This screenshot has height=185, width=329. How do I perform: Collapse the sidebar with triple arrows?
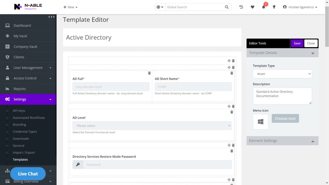click(51, 17)
